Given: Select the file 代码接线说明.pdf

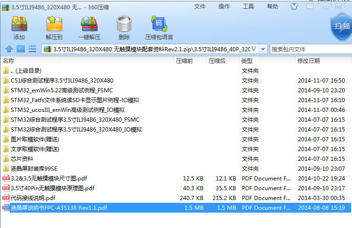Looking at the screenshot, I should [x=33, y=198].
